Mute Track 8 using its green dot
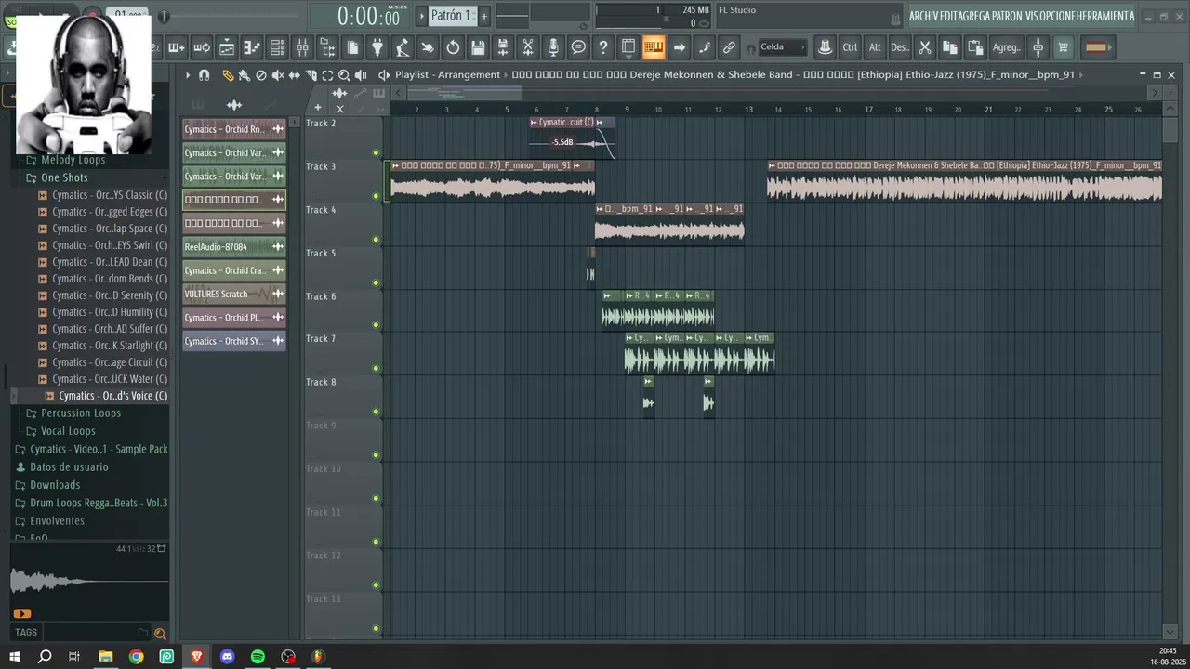Viewport: 1190px width, 669px height. point(377,412)
